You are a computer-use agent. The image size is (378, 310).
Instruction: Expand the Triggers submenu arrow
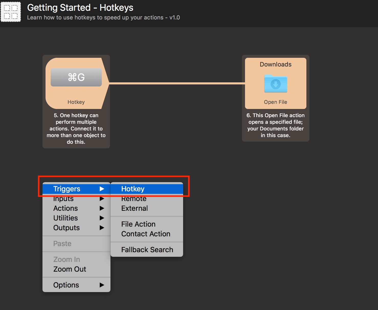[x=102, y=189]
